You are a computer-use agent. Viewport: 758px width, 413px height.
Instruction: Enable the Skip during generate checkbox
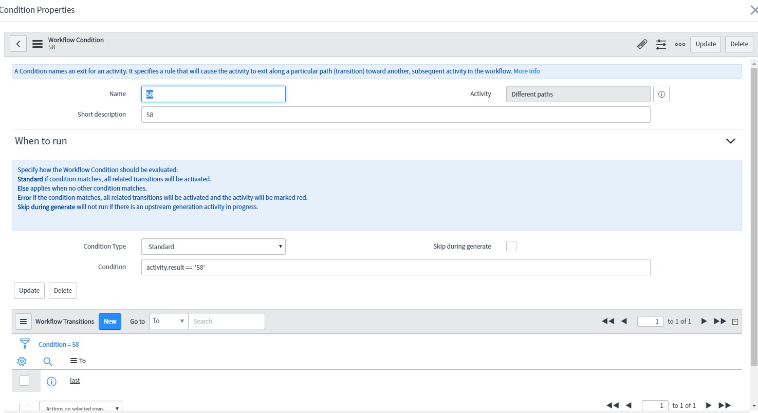coord(511,247)
